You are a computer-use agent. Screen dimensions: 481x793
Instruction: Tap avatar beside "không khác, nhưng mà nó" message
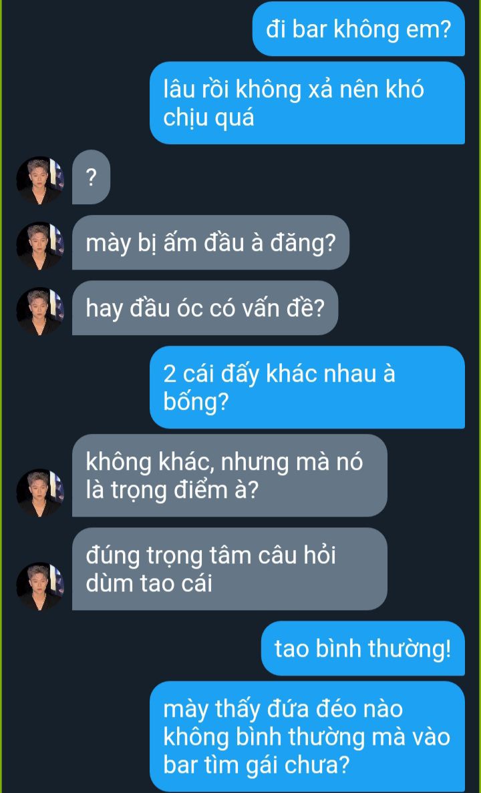click(x=40, y=493)
